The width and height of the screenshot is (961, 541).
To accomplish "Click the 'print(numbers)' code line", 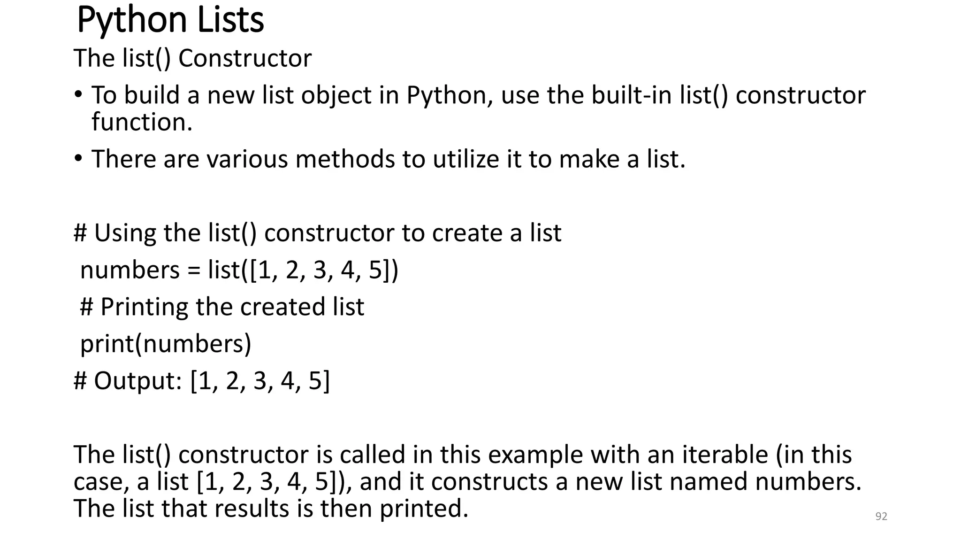I will click(x=166, y=344).
